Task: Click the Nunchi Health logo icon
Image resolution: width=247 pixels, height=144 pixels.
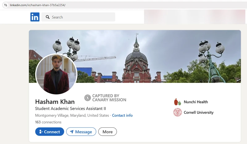Action: [x=178, y=102]
